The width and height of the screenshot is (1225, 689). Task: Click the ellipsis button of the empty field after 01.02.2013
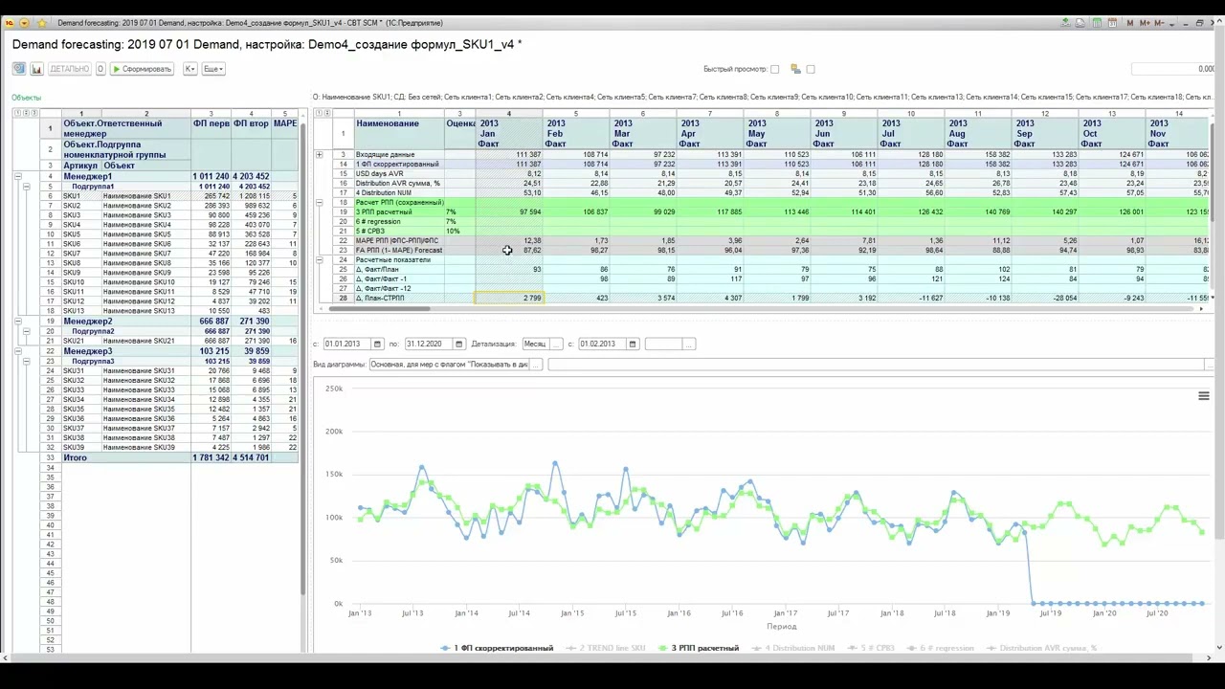point(689,344)
